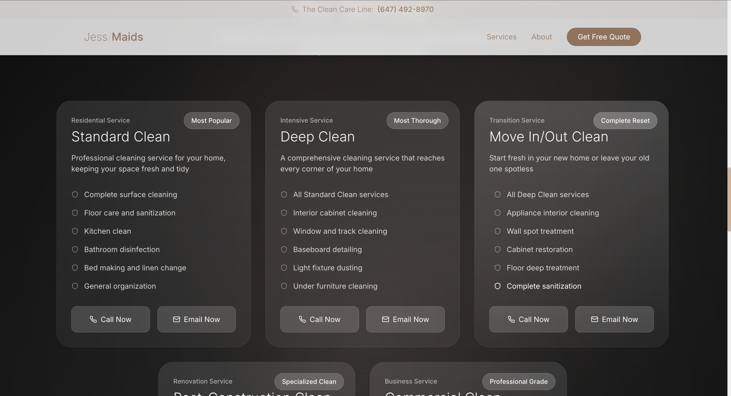The image size is (731, 396).
Task: Dial the (647) 492-8970 phone link
Action: pos(405,9)
